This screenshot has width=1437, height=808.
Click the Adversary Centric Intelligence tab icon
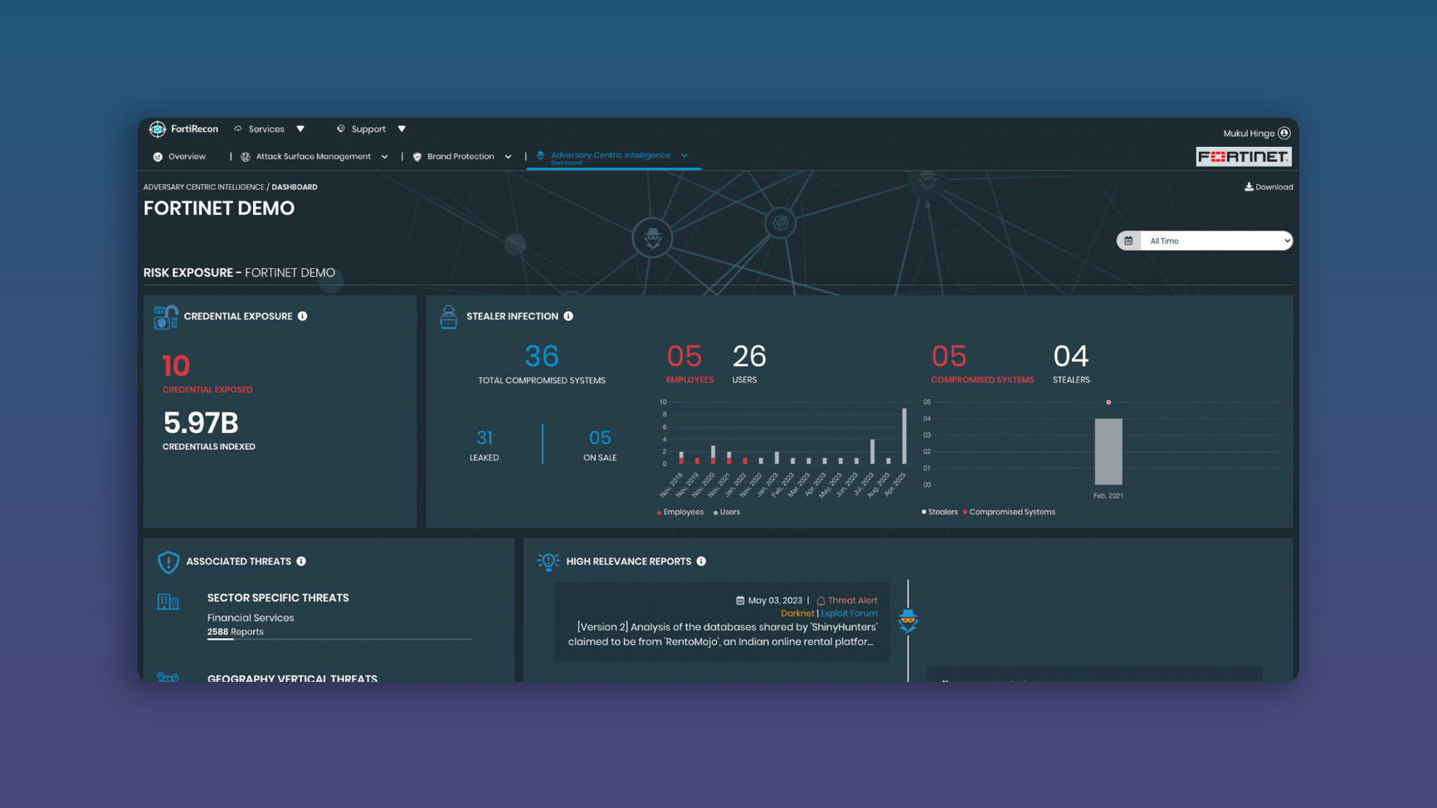point(540,155)
